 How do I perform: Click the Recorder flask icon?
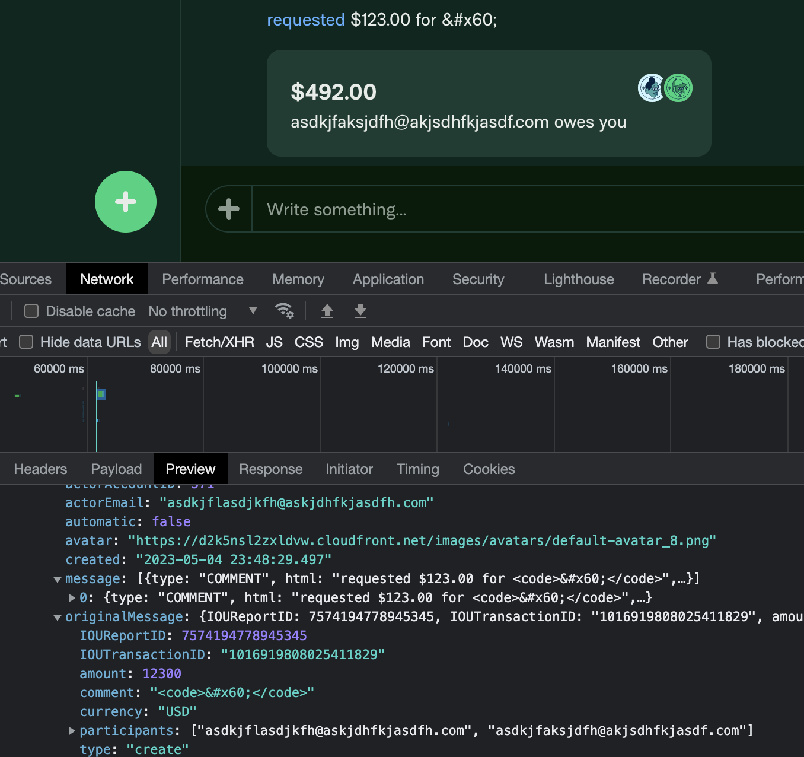point(713,278)
